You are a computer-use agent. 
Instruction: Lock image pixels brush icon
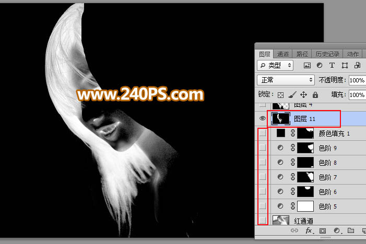[x=292, y=94]
